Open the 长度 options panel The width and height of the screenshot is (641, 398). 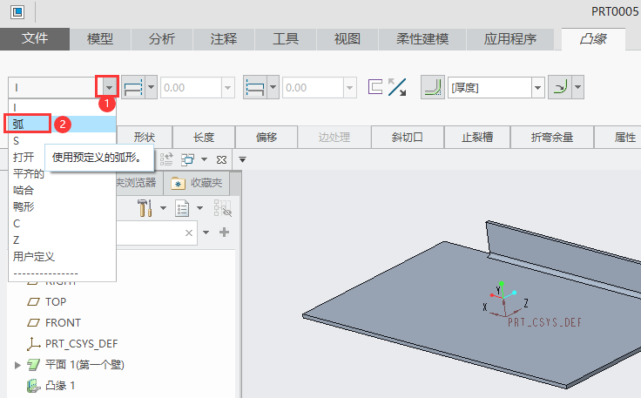[204, 138]
